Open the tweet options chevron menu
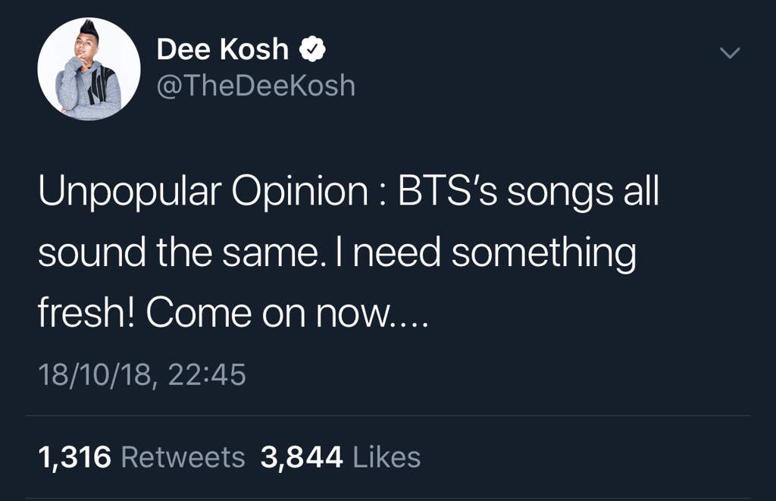The image size is (776, 501). click(x=730, y=53)
